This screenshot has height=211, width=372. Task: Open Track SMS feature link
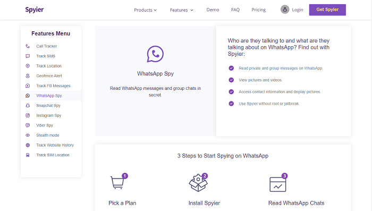(x=46, y=56)
